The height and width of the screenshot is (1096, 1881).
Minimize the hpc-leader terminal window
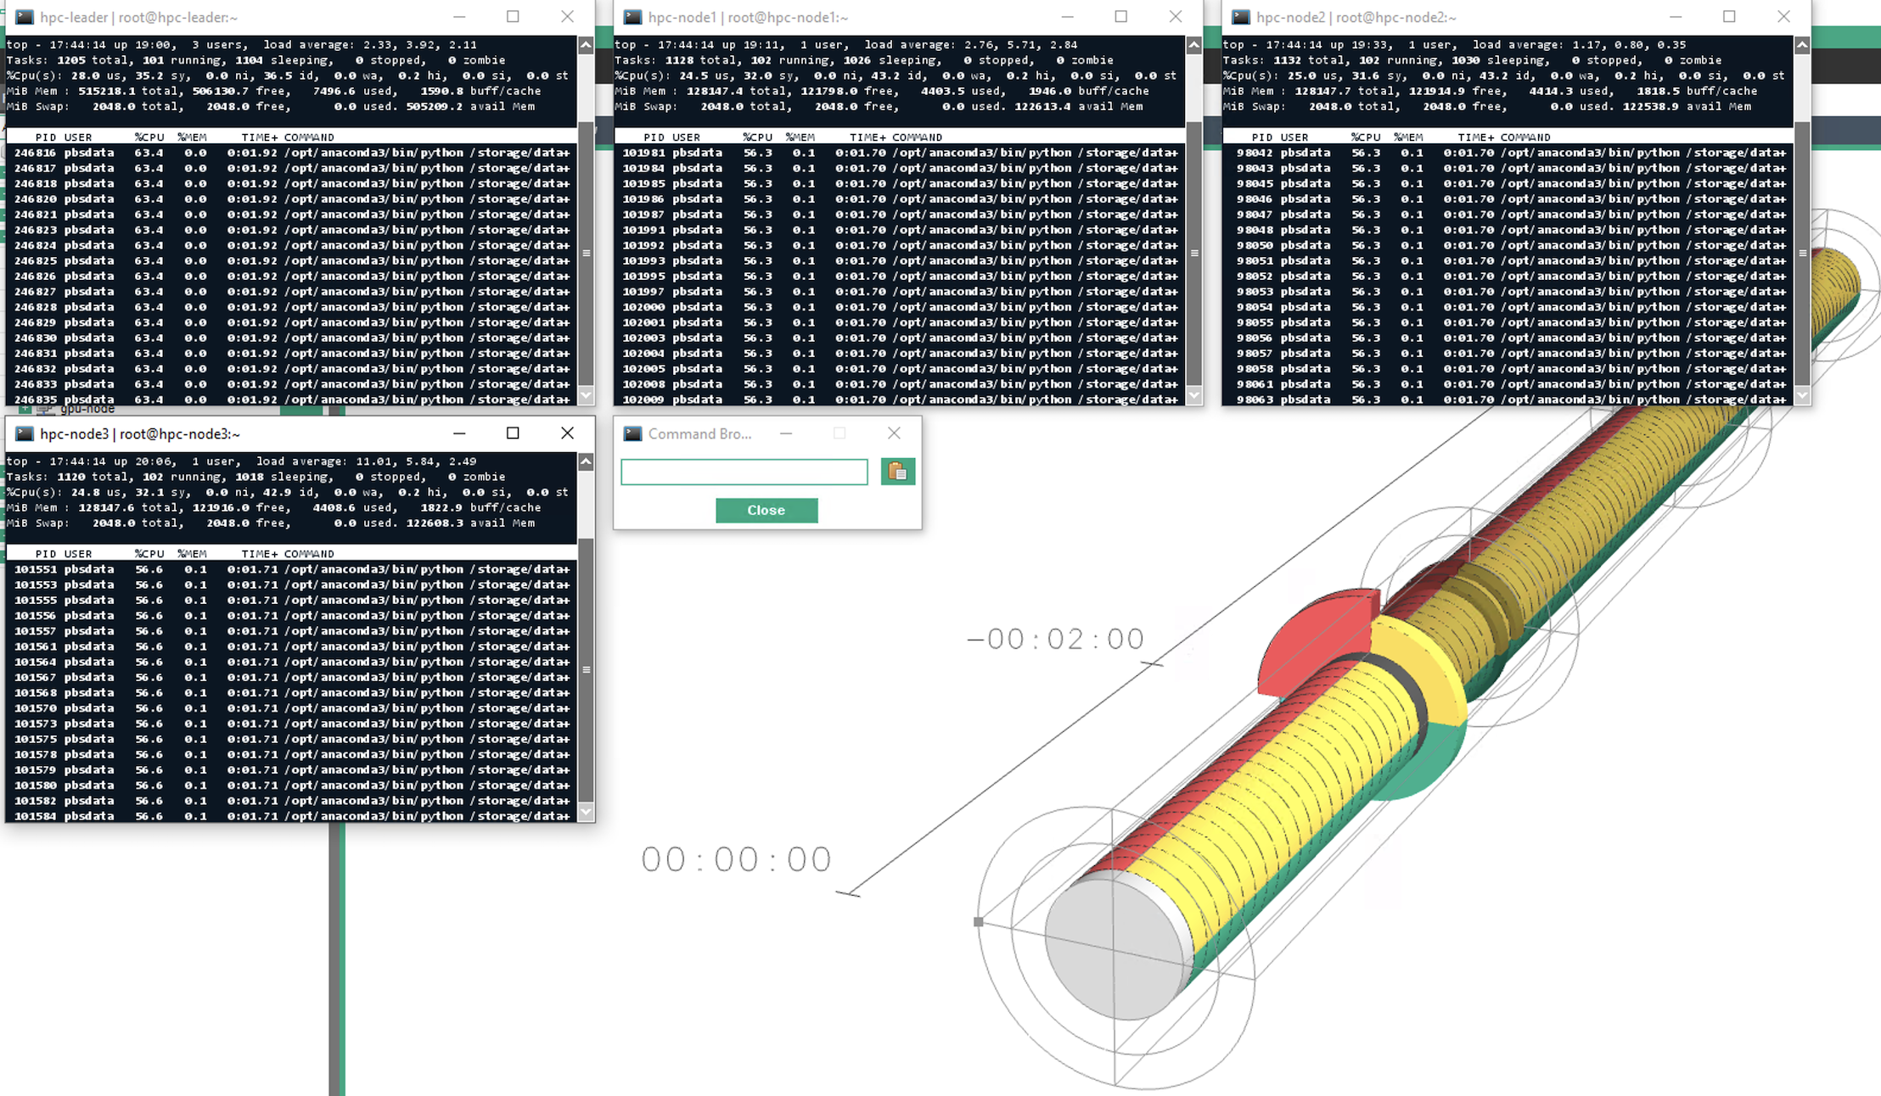point(459,17)
